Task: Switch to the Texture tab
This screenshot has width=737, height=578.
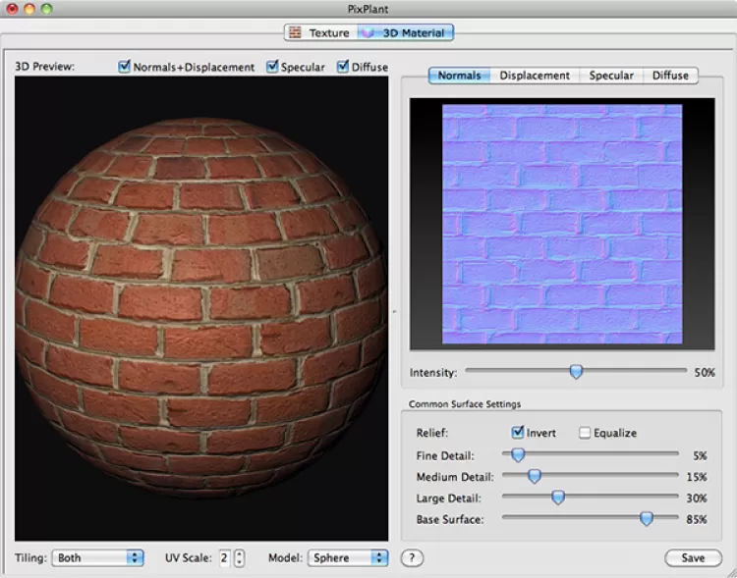Action: (318, 32)
